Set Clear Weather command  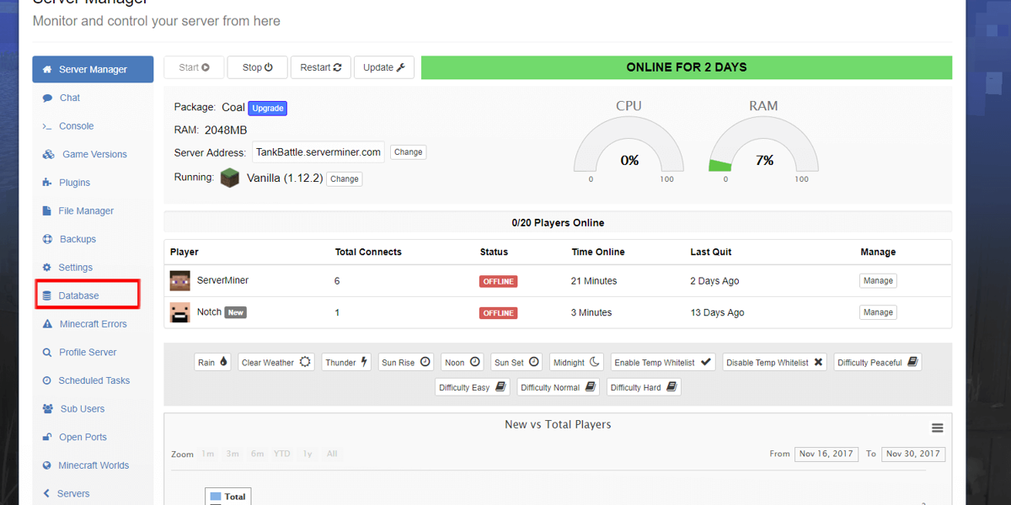(276, 362)
